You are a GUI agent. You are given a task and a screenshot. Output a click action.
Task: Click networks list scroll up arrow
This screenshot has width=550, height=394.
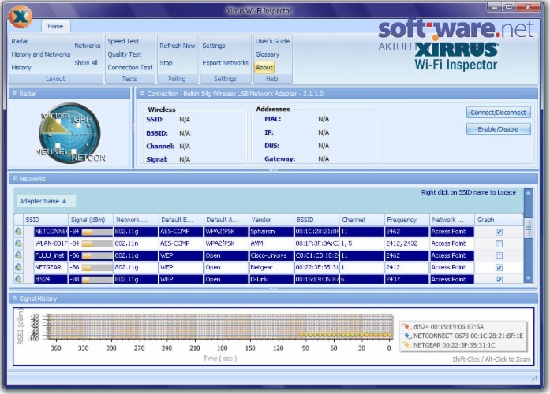pos(528,192)
